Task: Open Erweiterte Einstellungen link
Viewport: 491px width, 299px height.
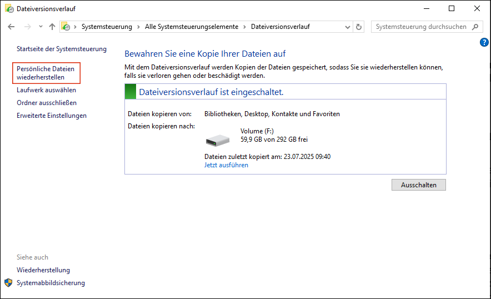Action: [52, 116]
